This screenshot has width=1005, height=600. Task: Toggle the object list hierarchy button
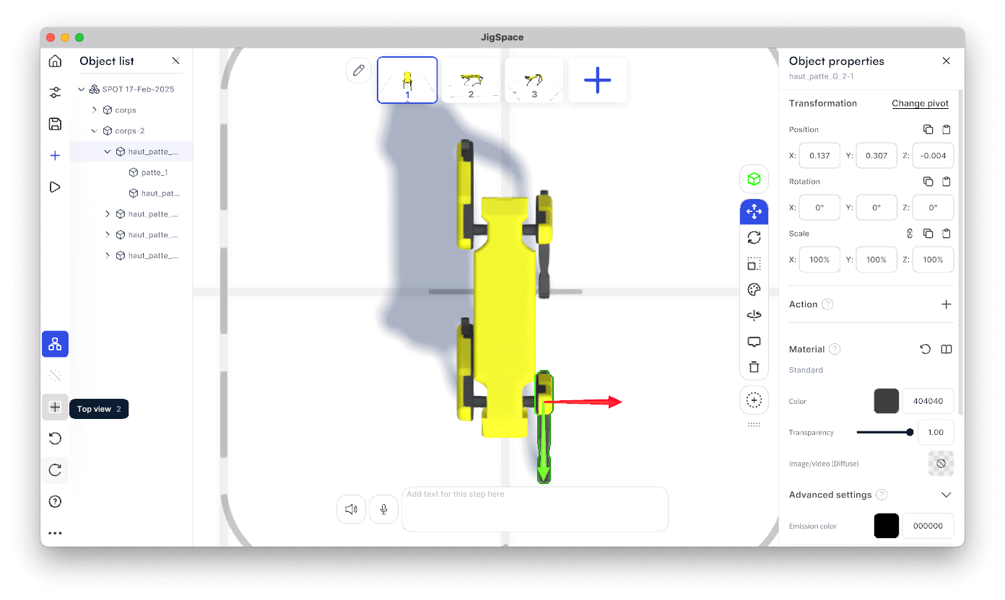55,344
